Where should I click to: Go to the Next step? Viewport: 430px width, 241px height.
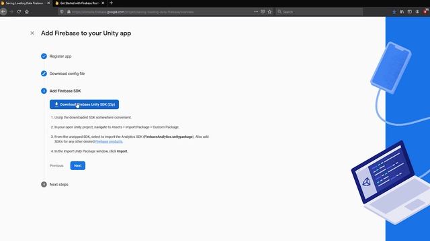(78, 165)
